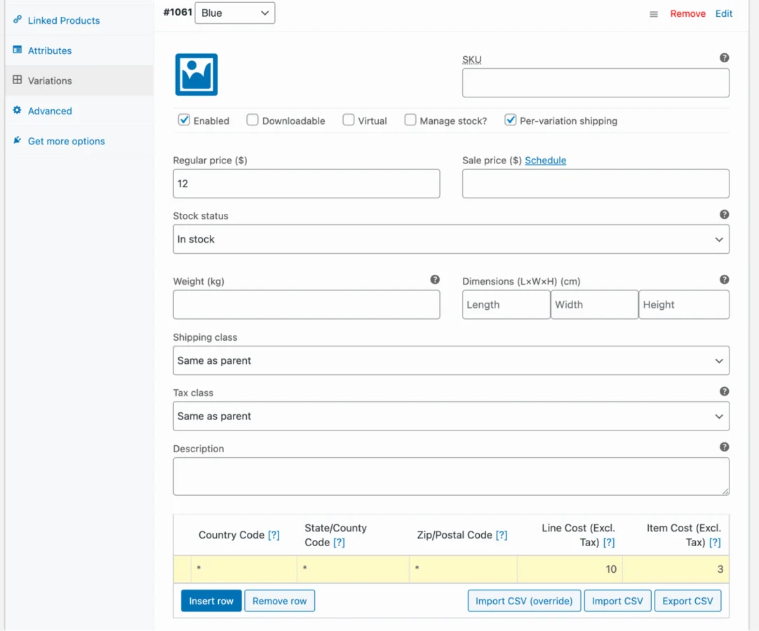Open the Weight help icon

[435, 280]
